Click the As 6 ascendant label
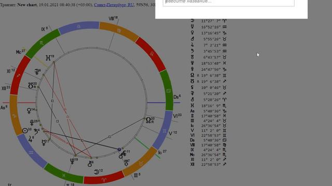Viewport: 332px width, 186px height. pyautogui.click(x=4, y=107)
